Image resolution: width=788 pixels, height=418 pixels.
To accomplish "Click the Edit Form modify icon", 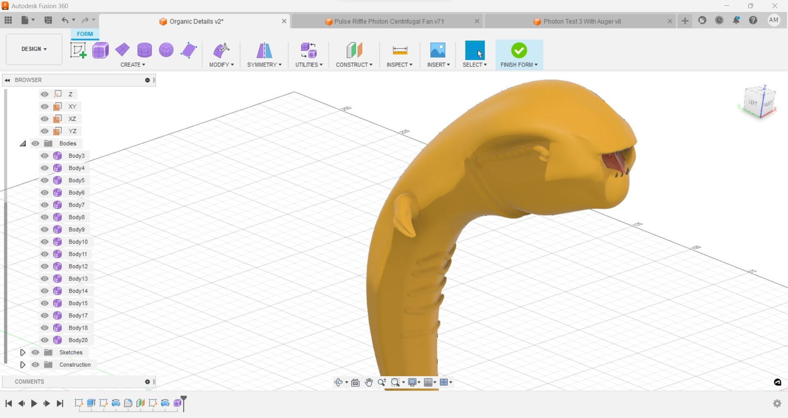I will coord(221,50).
